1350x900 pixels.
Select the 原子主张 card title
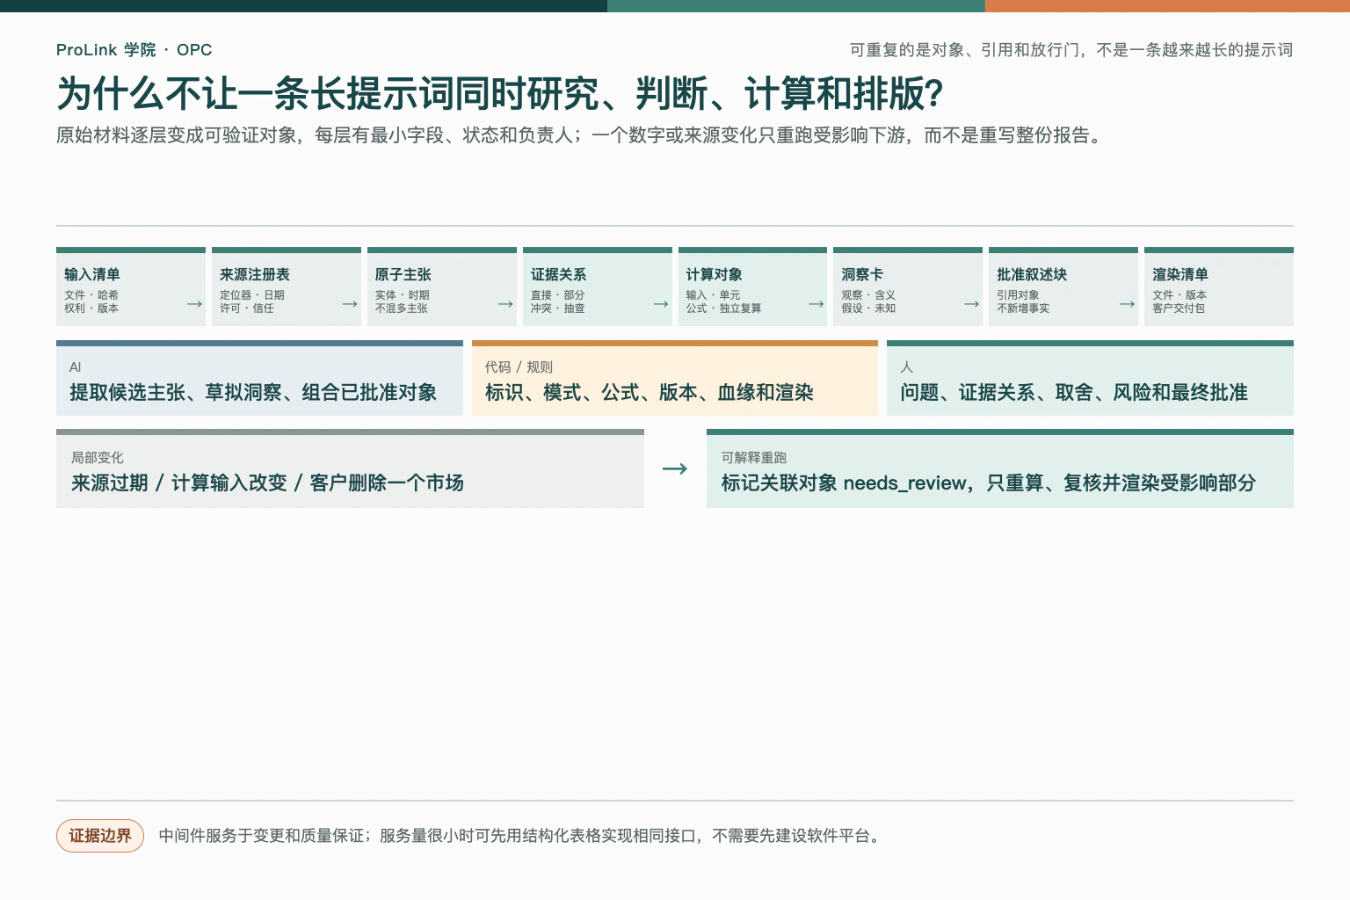tap(403, 275)
